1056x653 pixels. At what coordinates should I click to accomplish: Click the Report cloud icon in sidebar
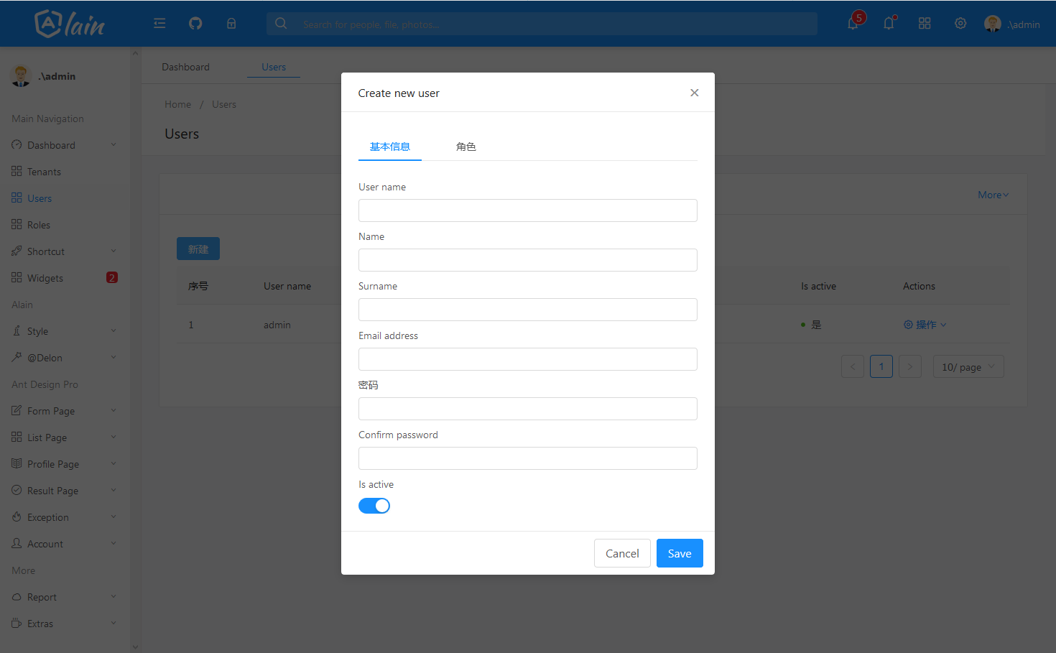click(x=17, y=597)
